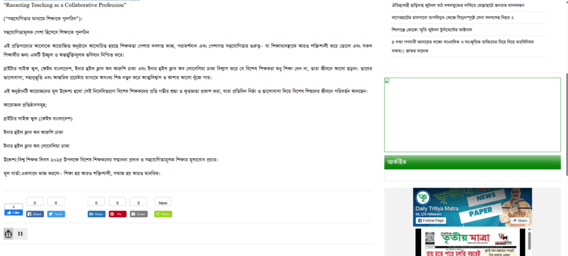This screenshot has height=256, width=568.
Task: Follow the Daily Tritiya Matra Facebook page
Action: [x=430, y=220]
